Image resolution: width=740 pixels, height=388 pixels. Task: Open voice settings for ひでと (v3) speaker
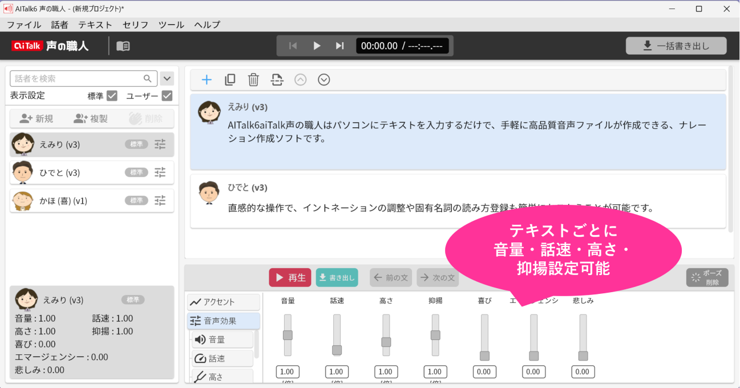pyautogui.click(x=160, y=172)
